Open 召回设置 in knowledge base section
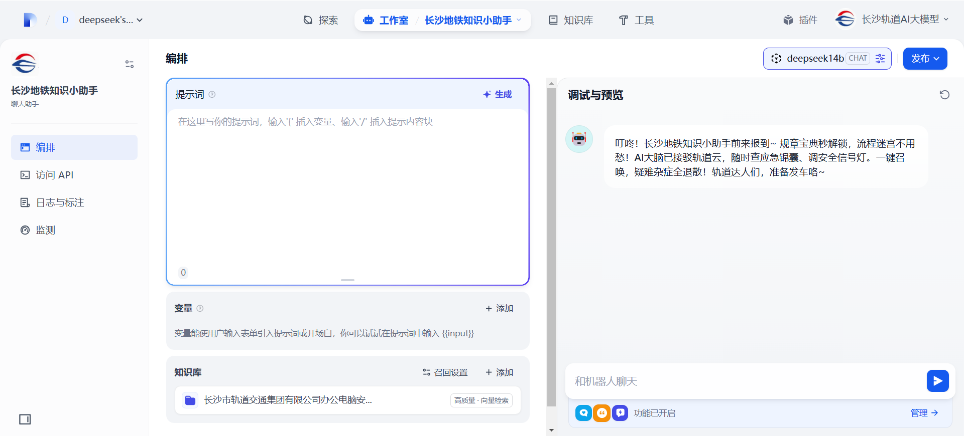 (x=445, y=372)
